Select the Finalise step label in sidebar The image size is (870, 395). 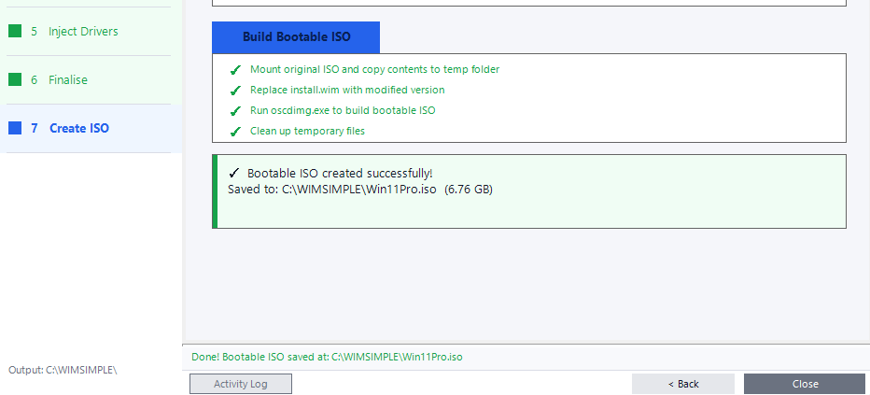coord(68,79)
